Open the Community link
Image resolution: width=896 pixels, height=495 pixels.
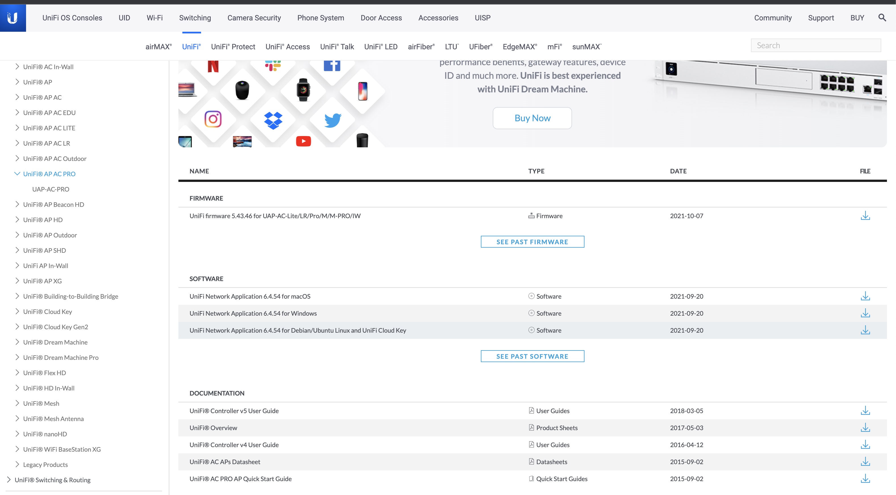pos(773,18)
